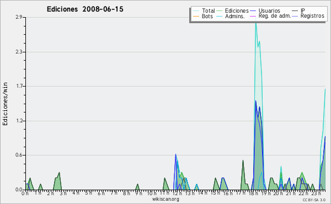Viewport: 331px width, 204px height.
Task: Click the magenta swatch beside Reg. de adm.
Action: coord(253,16)
